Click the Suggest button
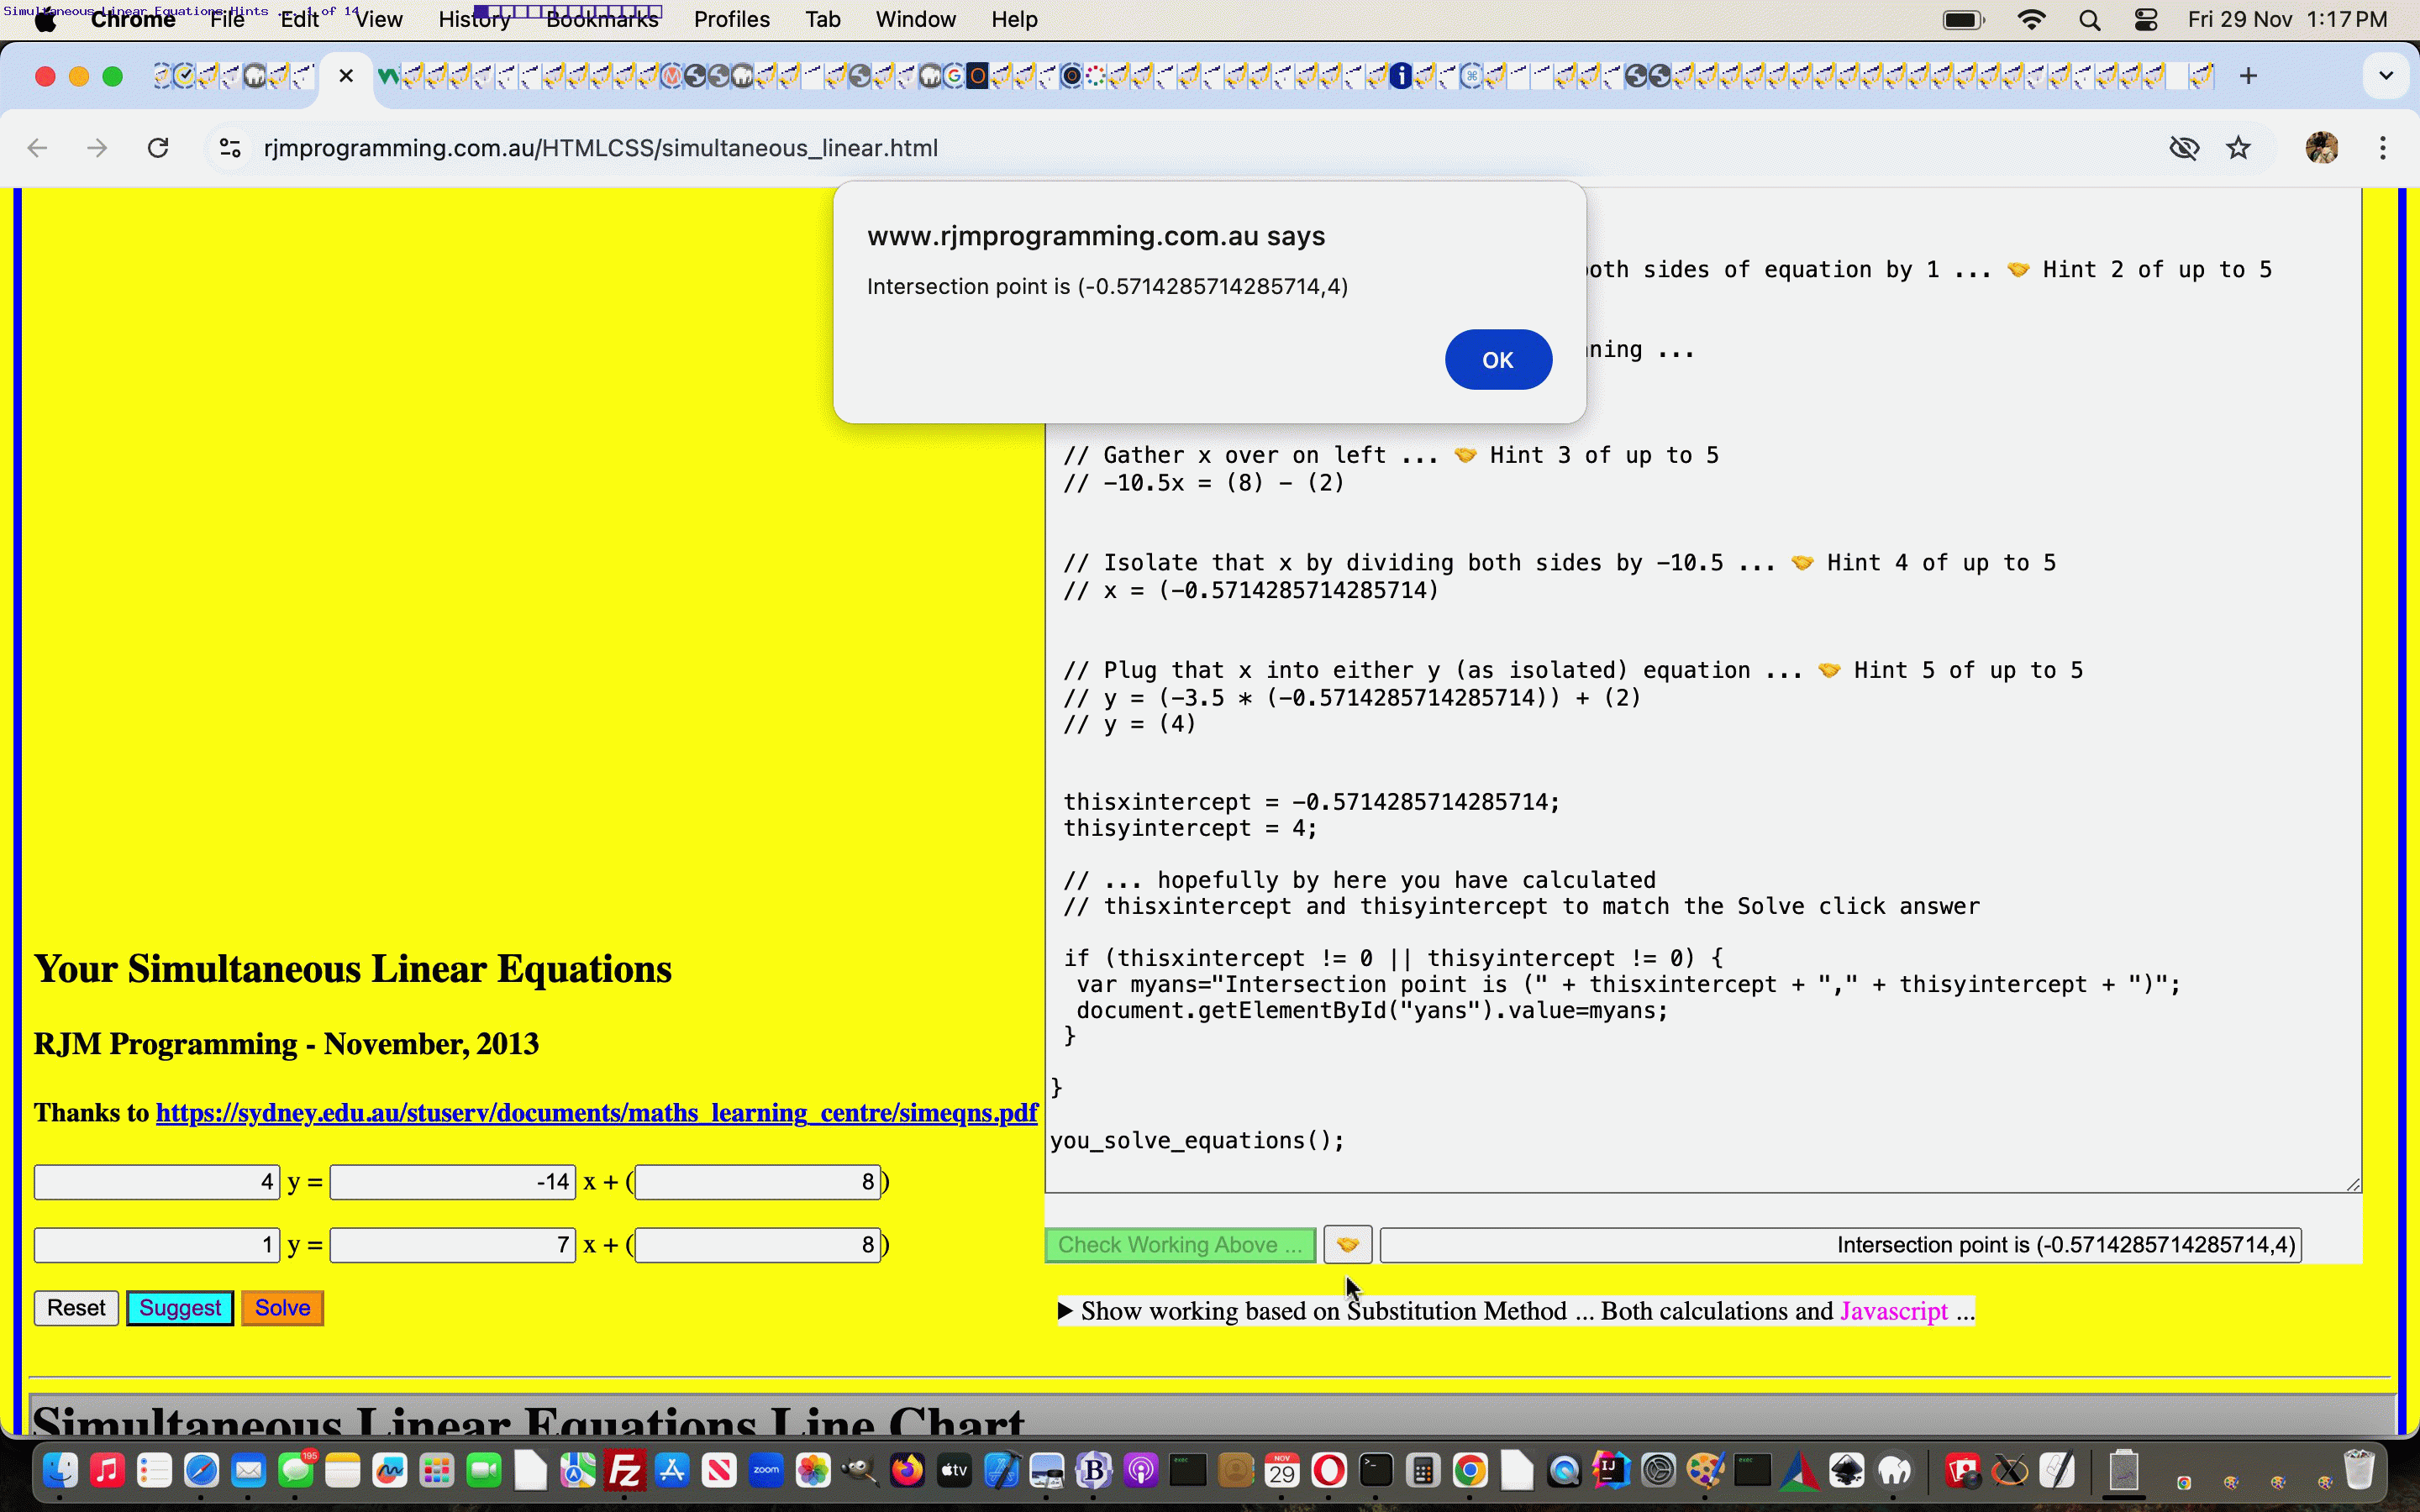The height and width of the screenshot is (1512, 2420). tap(180, 1308)
